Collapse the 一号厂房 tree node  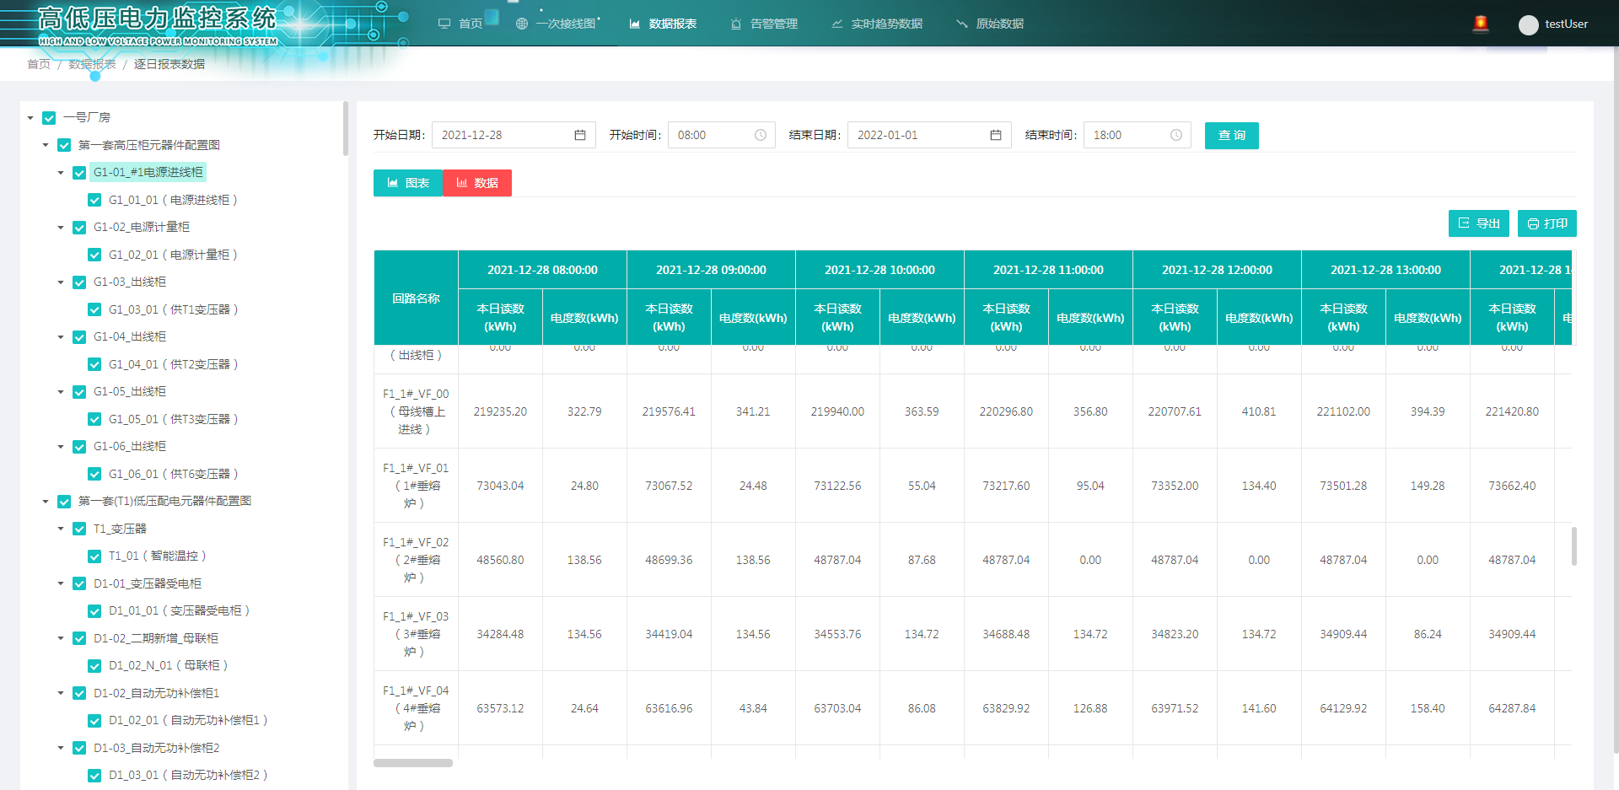(x=30, y=118)
